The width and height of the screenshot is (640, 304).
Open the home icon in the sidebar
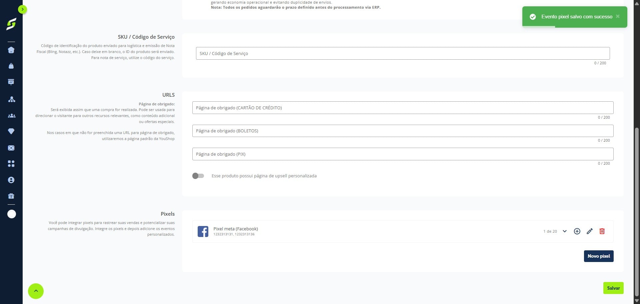[x=11, y=50]
